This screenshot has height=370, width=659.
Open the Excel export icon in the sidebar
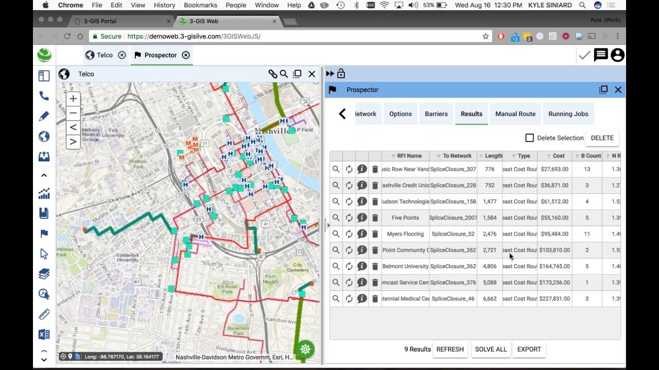[x=44, y=335]
